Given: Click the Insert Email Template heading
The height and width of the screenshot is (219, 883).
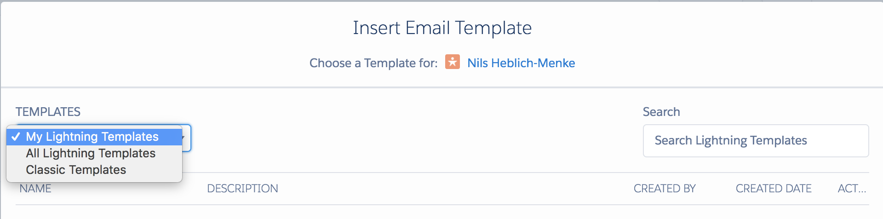Looking at the screenshot, I should click(x=442, y=28).
